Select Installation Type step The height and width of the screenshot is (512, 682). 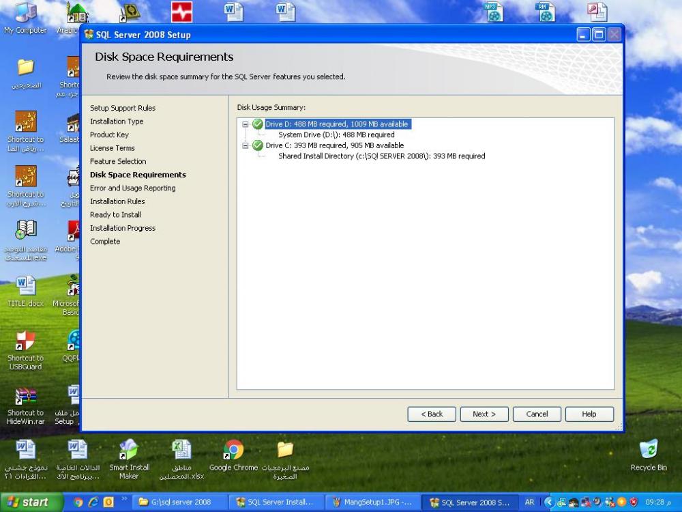pos(117,122)
